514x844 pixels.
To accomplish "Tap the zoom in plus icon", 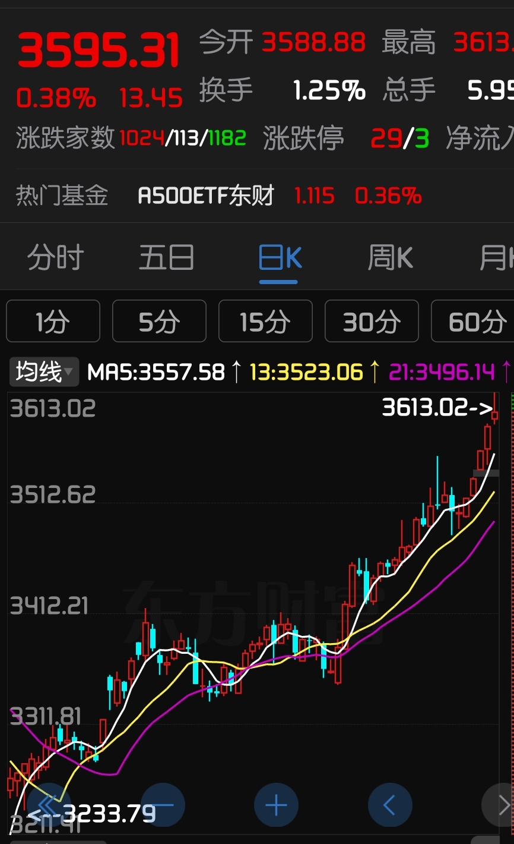I will point(276,805).
